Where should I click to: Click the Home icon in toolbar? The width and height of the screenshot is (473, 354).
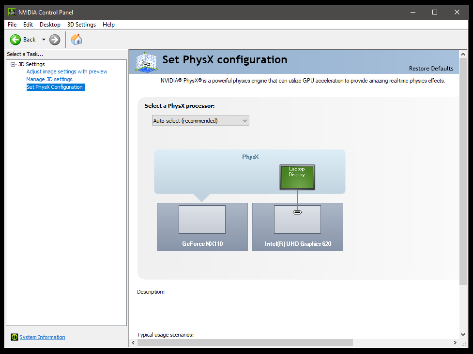[76, 40]
